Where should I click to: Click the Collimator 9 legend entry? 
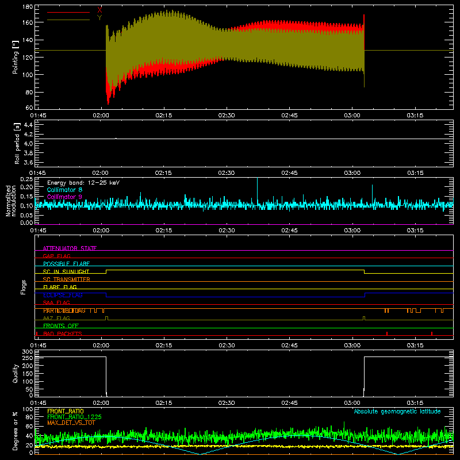pyautogui.click(x=64, y=197)
